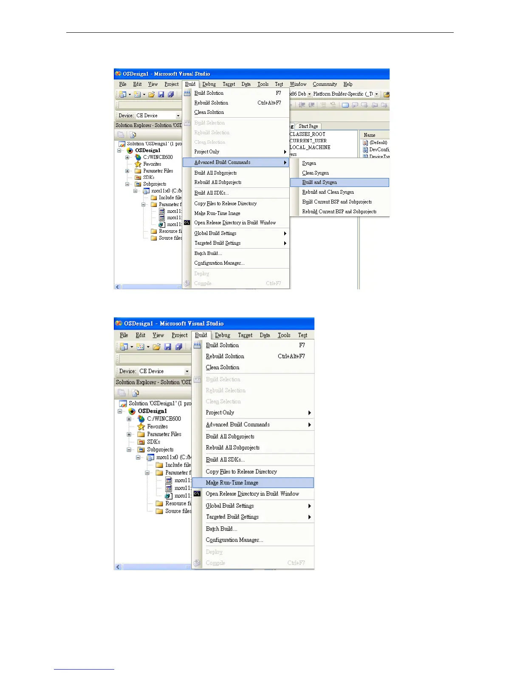Click decrease indent icon in upper screenshot toolbar
Viewport: 520px width, 673px height.
(302, 105)
